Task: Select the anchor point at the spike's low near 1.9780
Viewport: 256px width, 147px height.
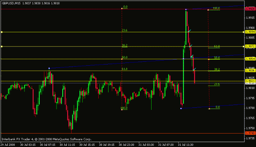Action: [x=181, y=109]
